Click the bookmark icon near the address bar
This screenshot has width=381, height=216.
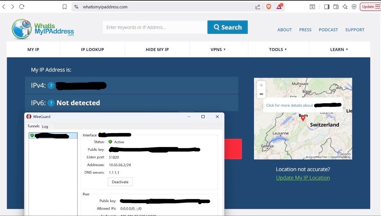coord(64,6)
